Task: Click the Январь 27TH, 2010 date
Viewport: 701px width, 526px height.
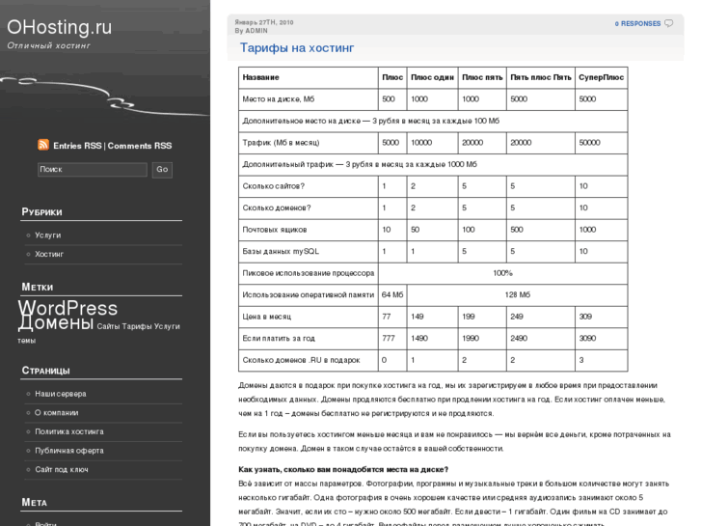Action: (x=264, y=22)
